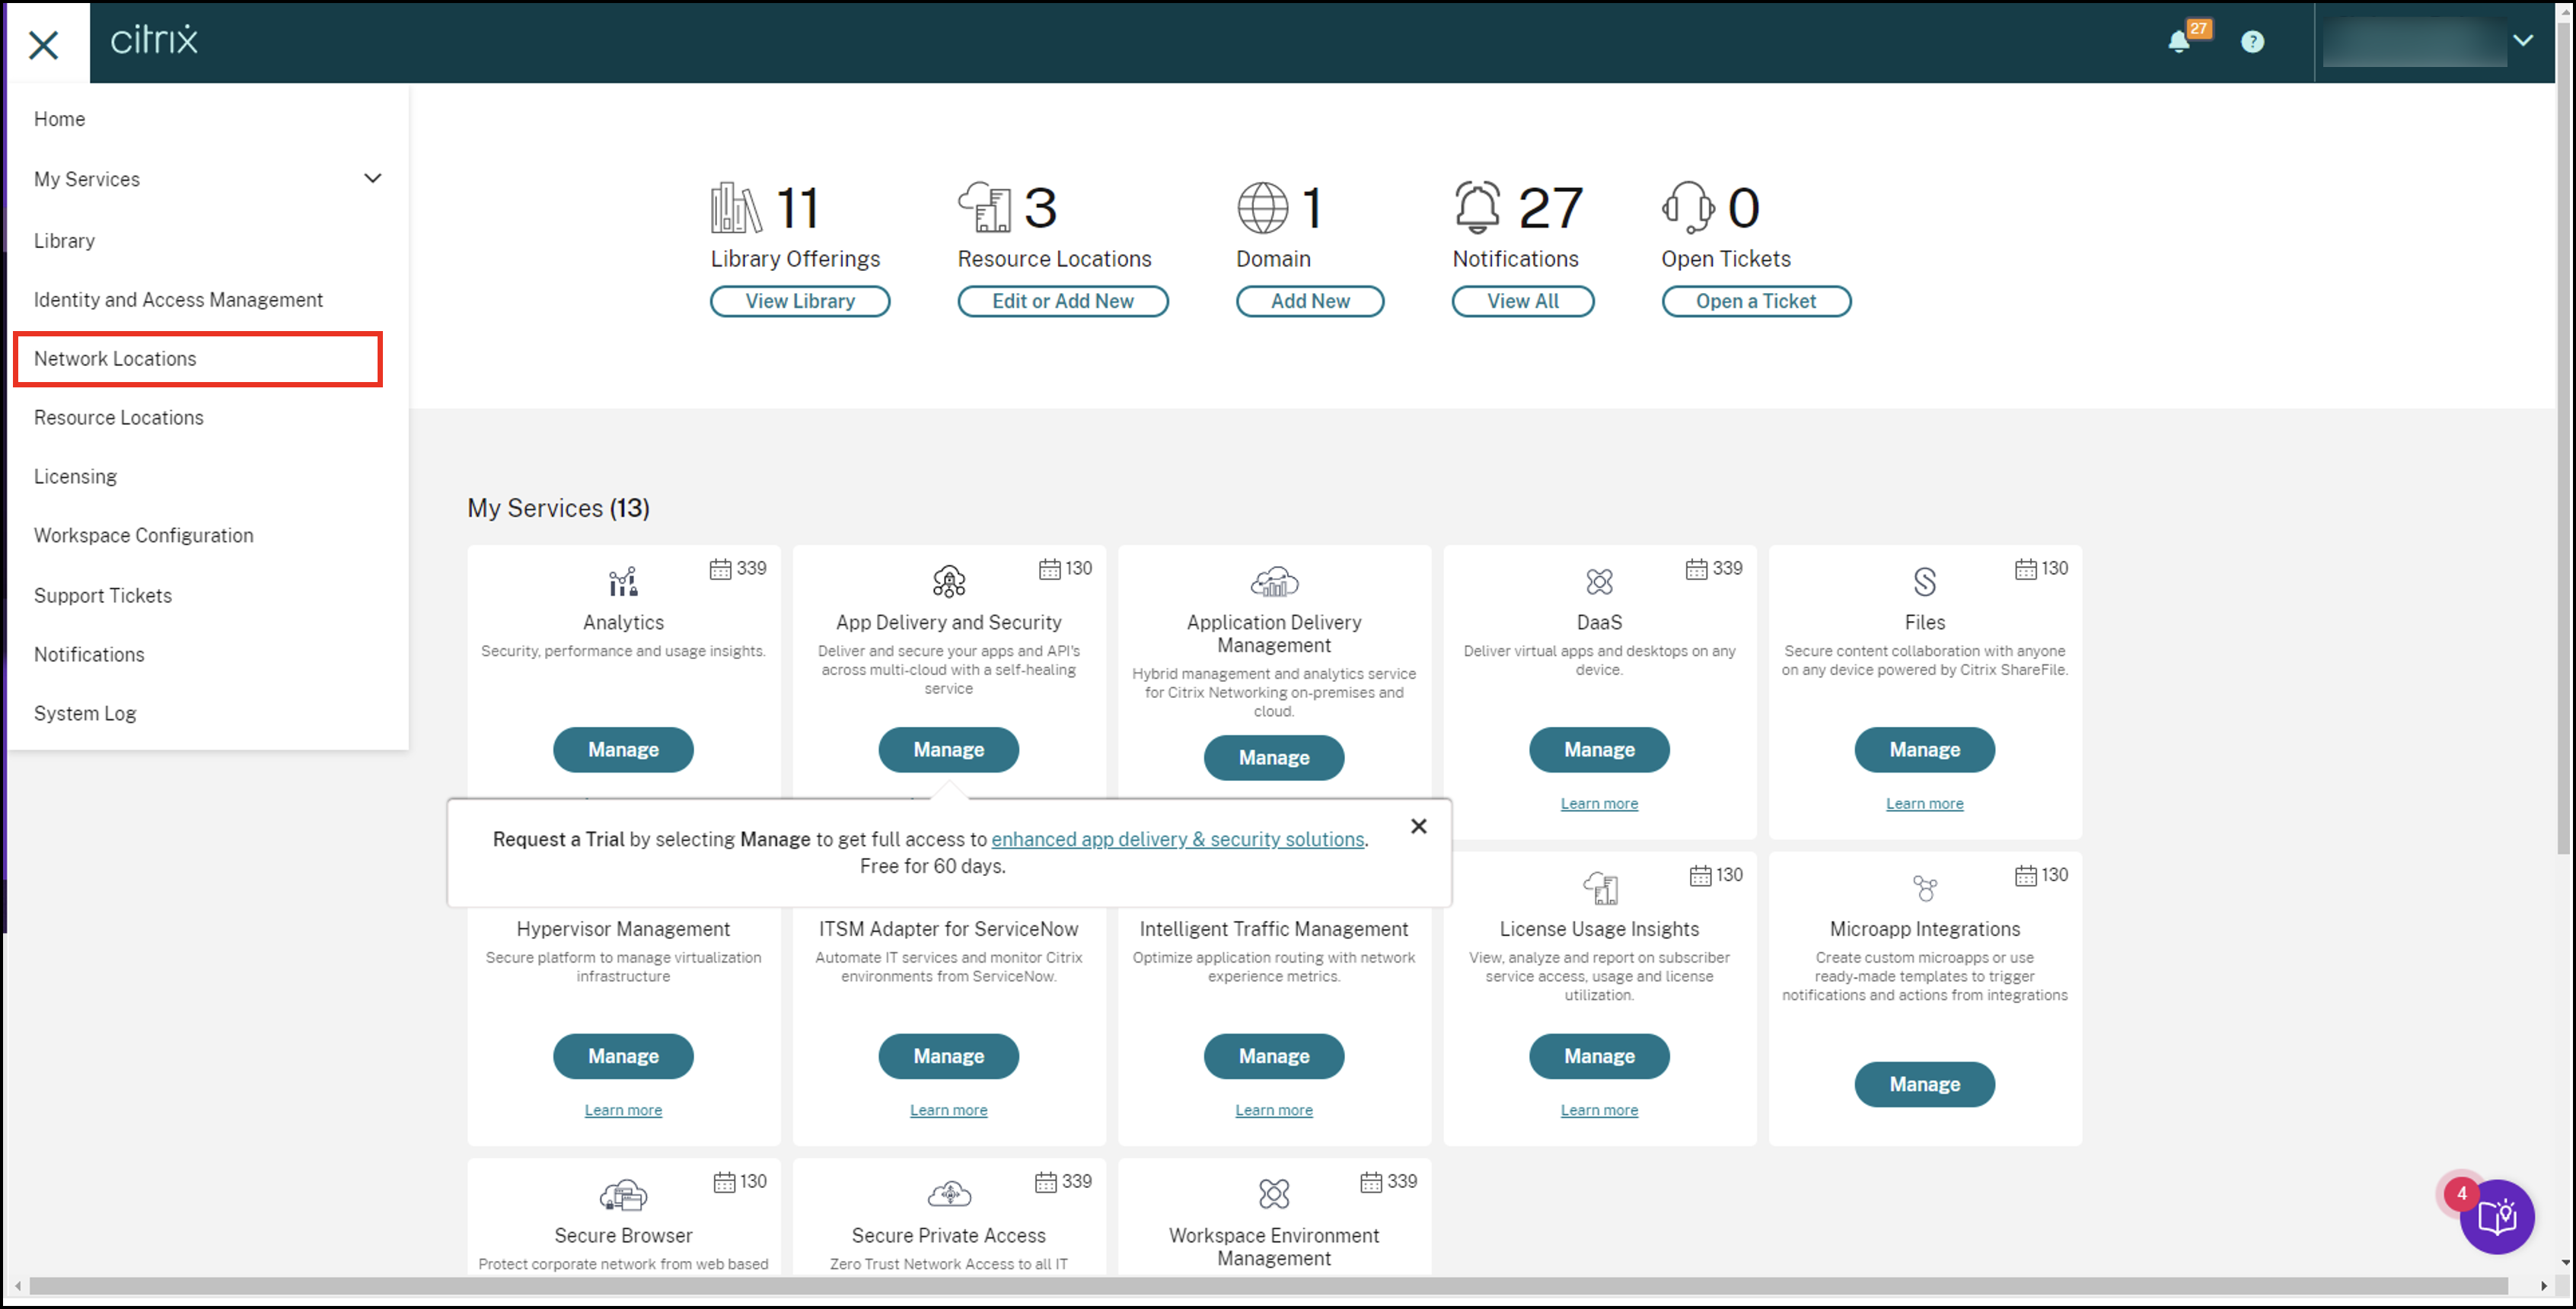
Task: Click the Analytics service icon
Action: point(623,581)
